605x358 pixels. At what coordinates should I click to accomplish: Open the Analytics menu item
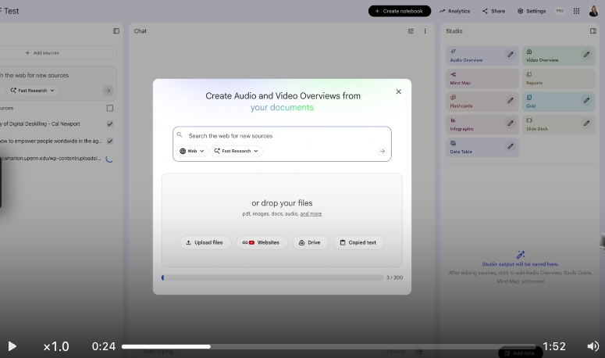click(454, 11)
